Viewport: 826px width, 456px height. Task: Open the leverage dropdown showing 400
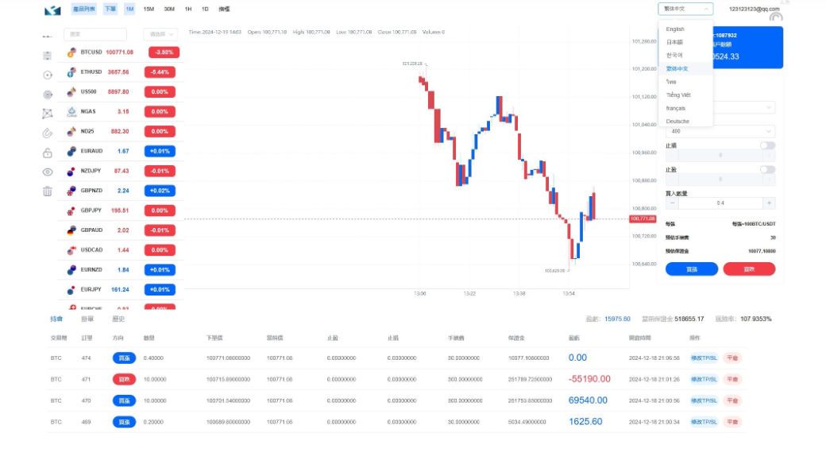point(720,131)
